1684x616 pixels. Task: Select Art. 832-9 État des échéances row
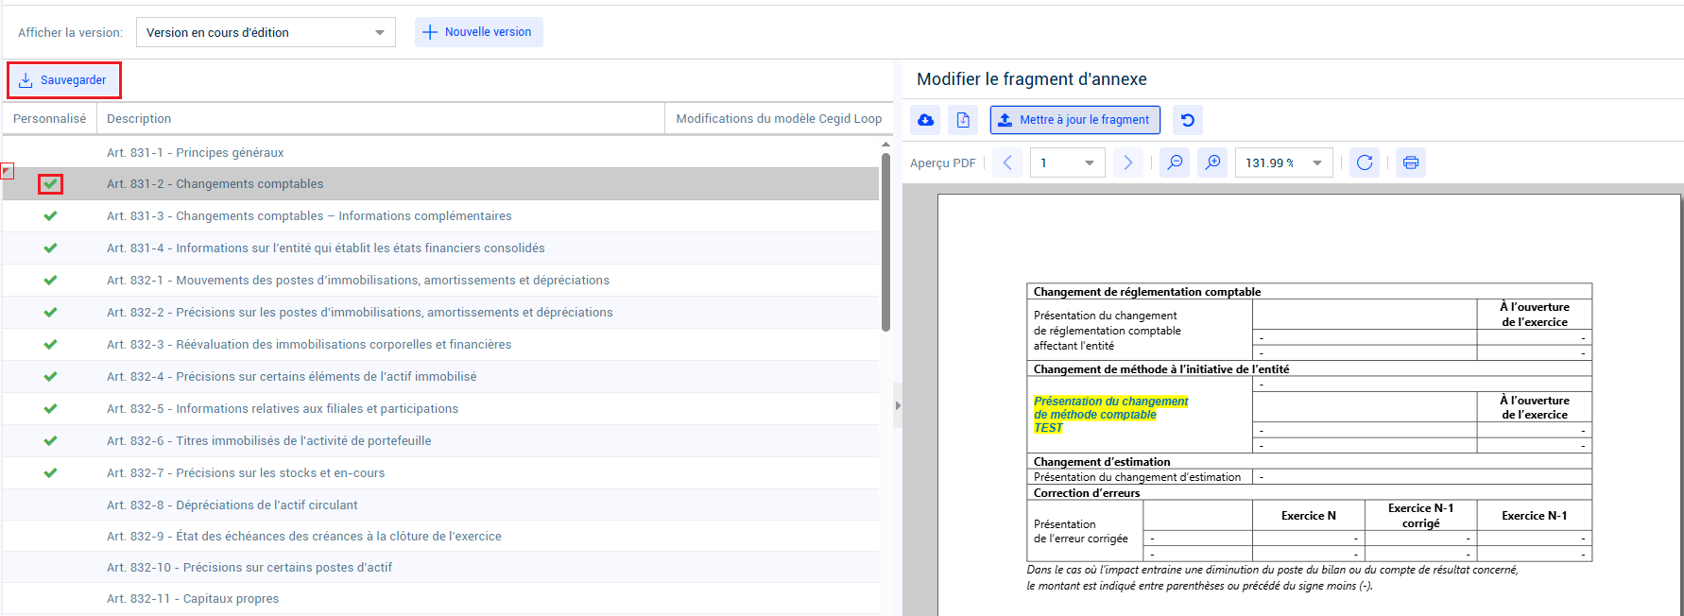[440, 537]
